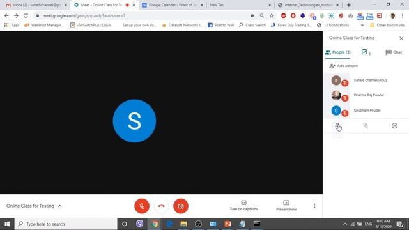Toggle the microphone mute button
This screenshot has width=409, height=230.
[x=142, y=206]
